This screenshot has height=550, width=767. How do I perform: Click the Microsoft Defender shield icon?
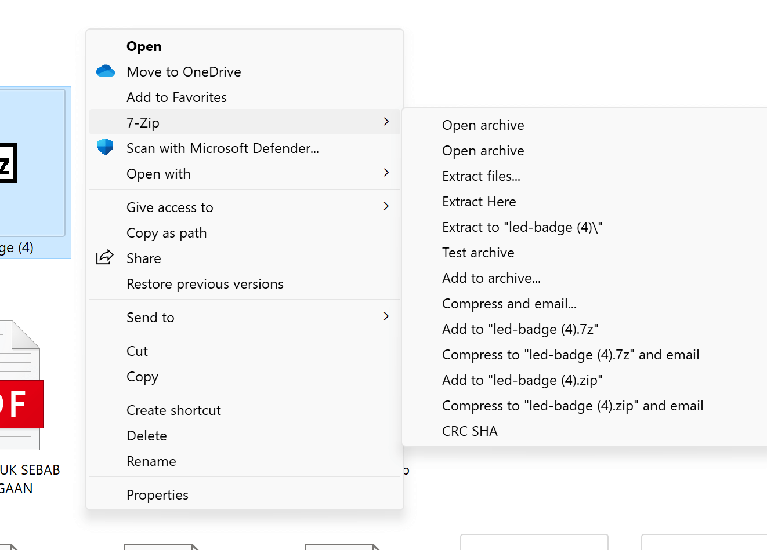(x=105, y=147)
